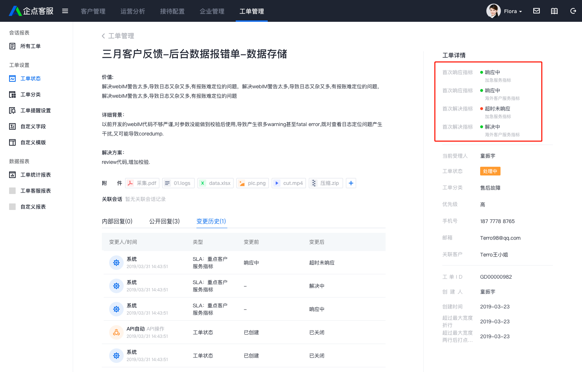Open the mail envelope icon
Image resolution: width=582 pixels, height=372 pixels.
point(537,11)
